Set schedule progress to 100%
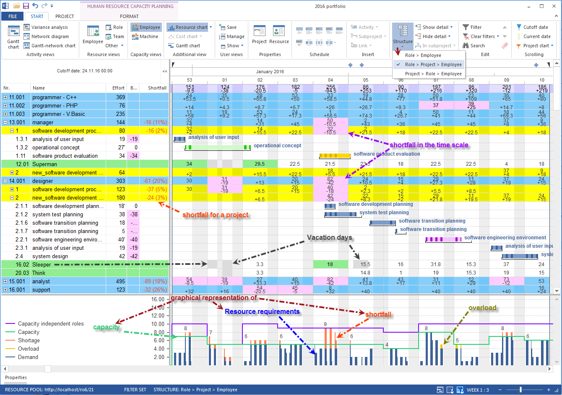This screenshot has height=395, width=562. pyautogui.click(x=339, y=30)
